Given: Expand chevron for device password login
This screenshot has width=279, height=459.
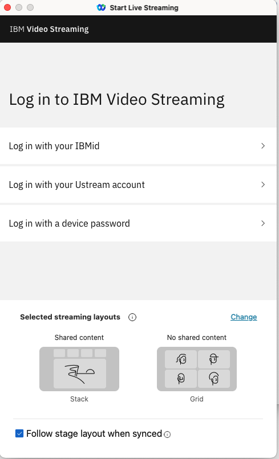Looking at the screenshot, I should 263,223.
